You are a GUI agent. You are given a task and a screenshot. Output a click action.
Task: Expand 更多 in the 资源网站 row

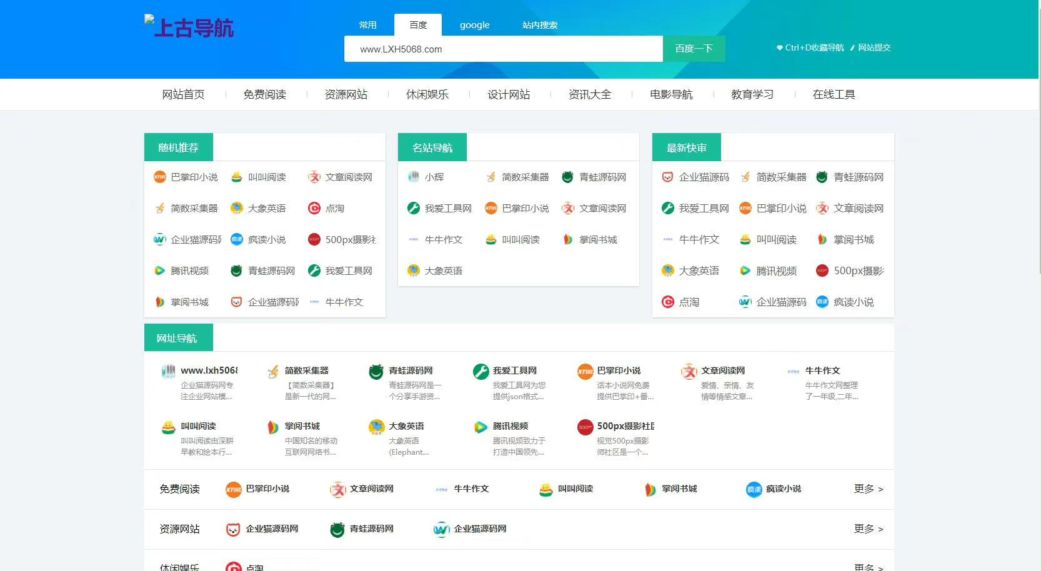point(869,529)
